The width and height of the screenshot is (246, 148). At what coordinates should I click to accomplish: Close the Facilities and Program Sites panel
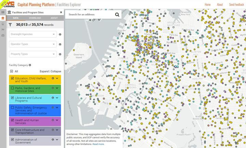[x=61, y=12]
